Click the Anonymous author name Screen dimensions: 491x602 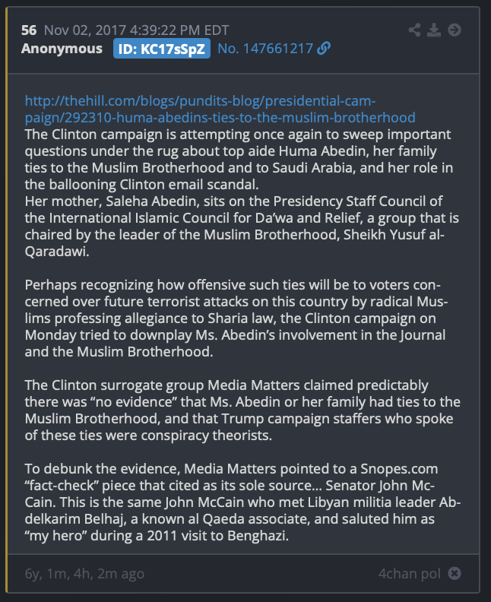(62, 49)
